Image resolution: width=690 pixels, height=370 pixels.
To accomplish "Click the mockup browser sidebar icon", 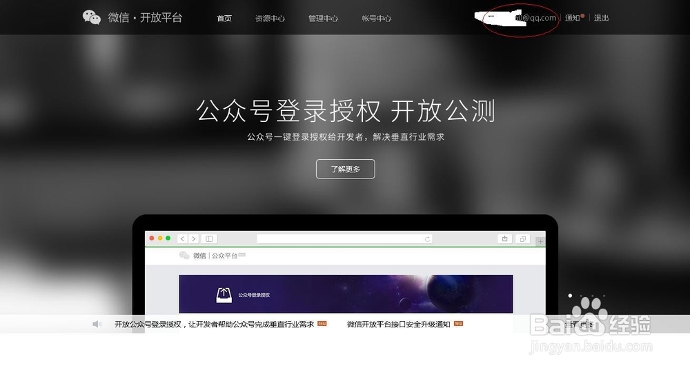I will [210, 238].
